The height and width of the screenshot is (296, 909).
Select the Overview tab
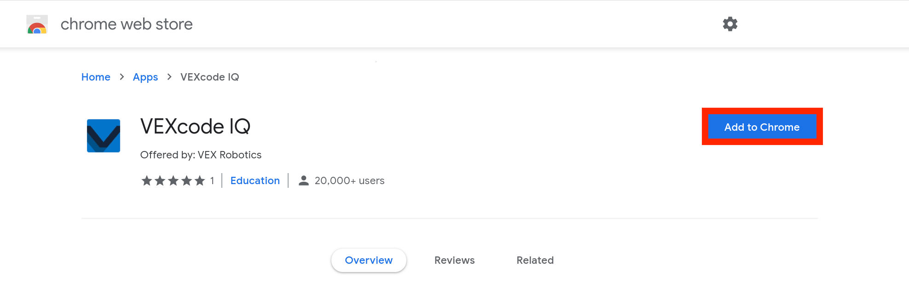[x=369, y=260]
